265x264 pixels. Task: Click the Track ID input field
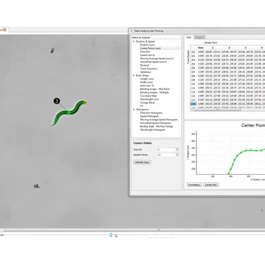pos(166,150)
